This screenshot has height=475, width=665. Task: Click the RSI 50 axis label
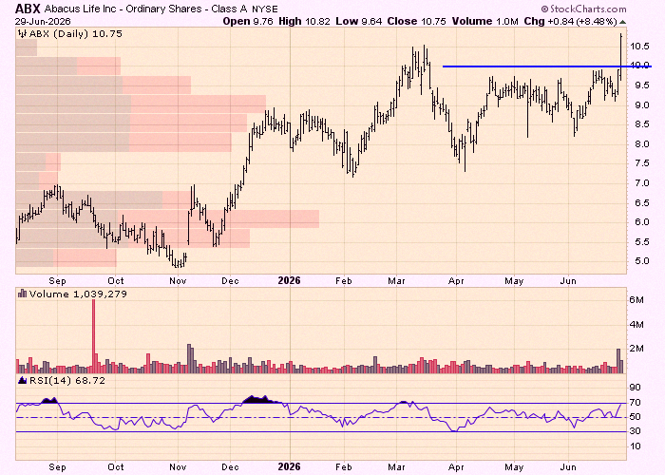635,417
